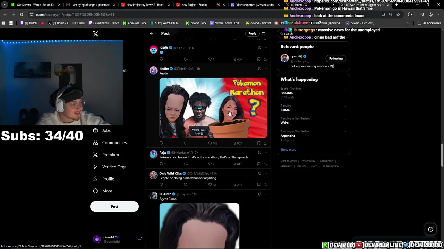This screenshot has height=249, width=444.
Task: Open more options on bbdim's tweet
Action: (265, 68)
